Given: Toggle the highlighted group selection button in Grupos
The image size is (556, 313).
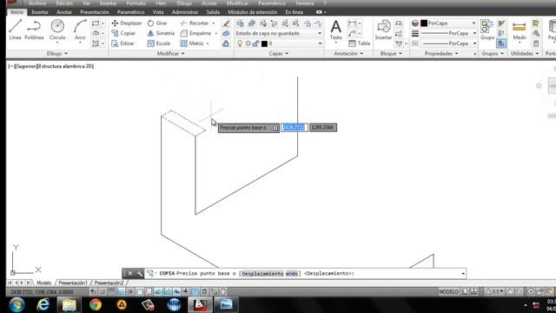Looking at the screenshot, I should coord(501,43).
